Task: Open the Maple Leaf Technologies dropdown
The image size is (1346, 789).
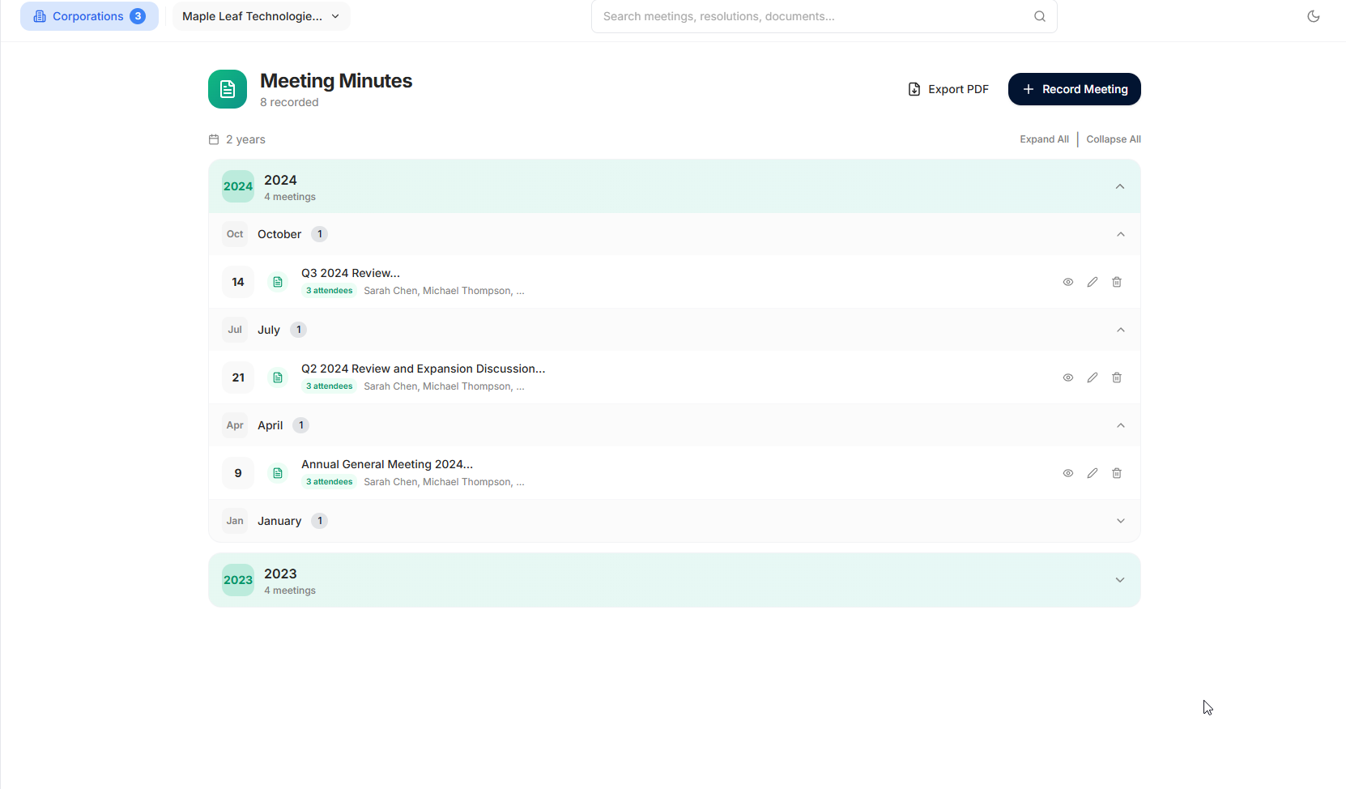Action: coord(262,16)
